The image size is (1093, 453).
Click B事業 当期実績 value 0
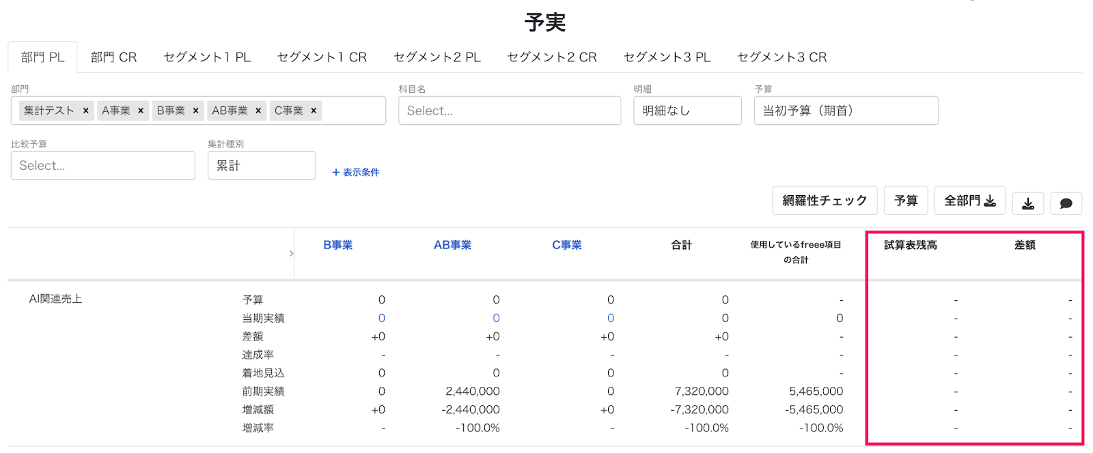click(x=382, y=318)
